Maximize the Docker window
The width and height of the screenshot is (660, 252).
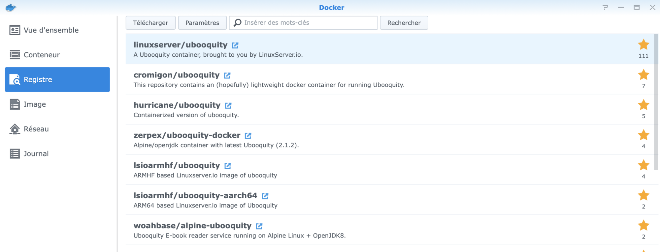(637, 7)
